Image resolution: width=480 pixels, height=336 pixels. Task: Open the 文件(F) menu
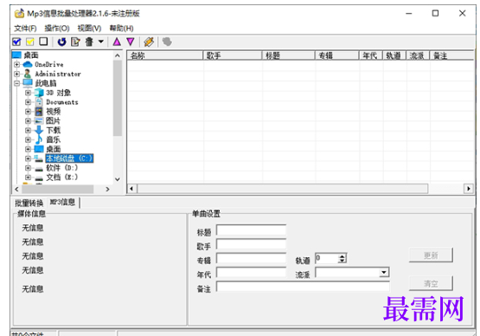point(25,29)
